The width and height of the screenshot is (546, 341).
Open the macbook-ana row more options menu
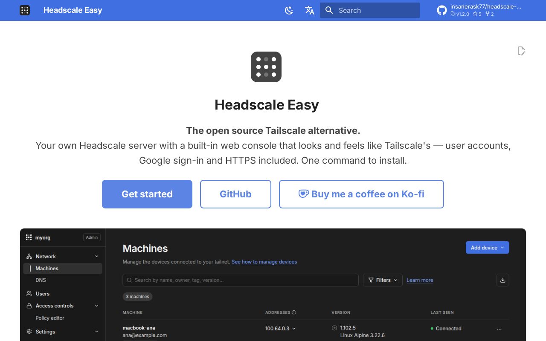499,329
